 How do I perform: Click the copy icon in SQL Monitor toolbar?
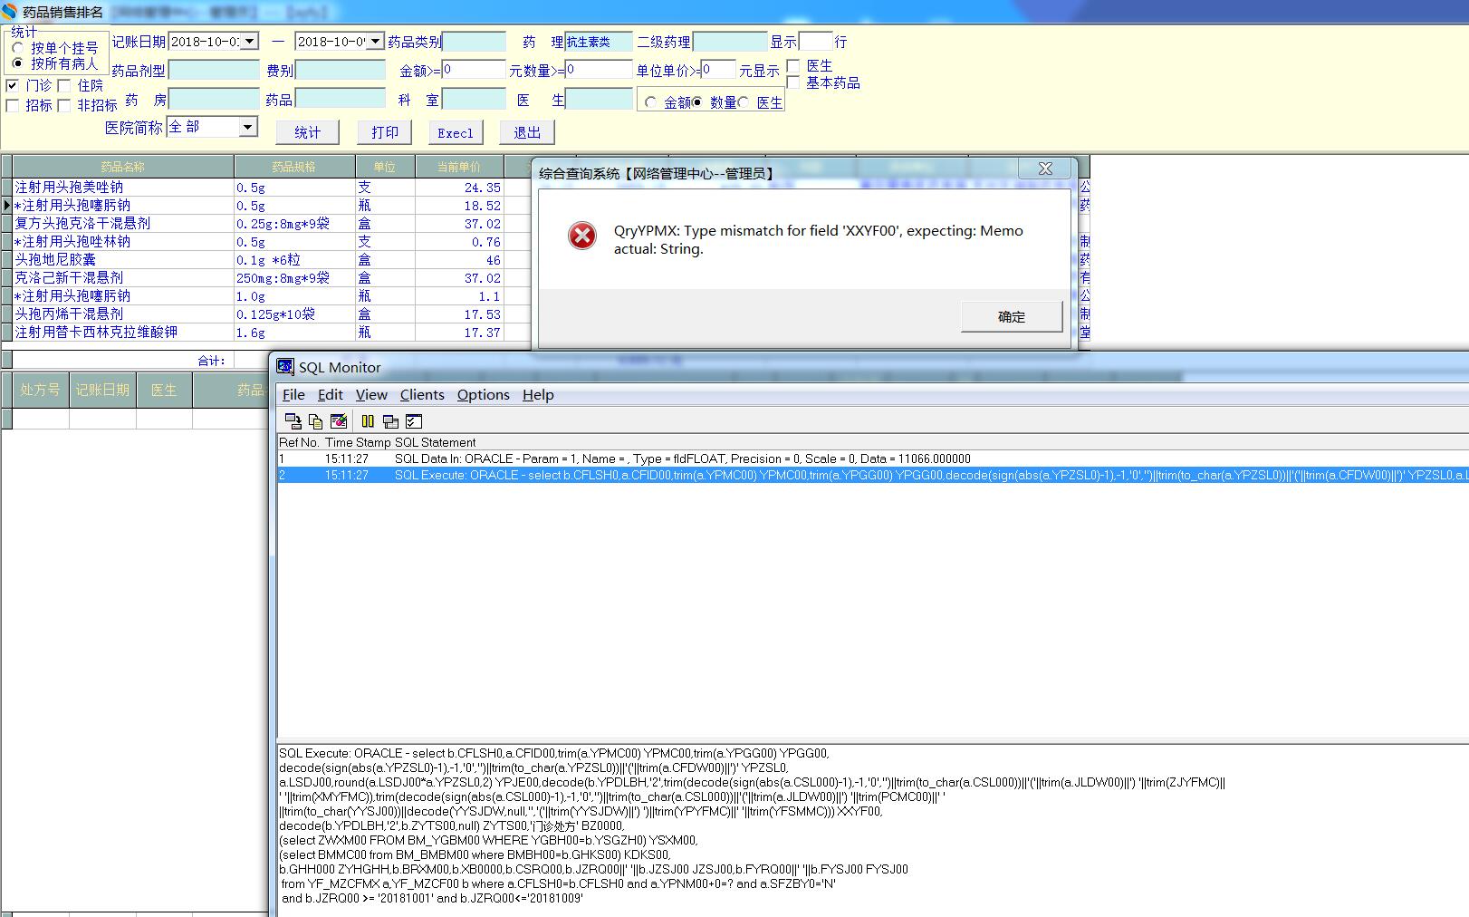pos(315,421)
